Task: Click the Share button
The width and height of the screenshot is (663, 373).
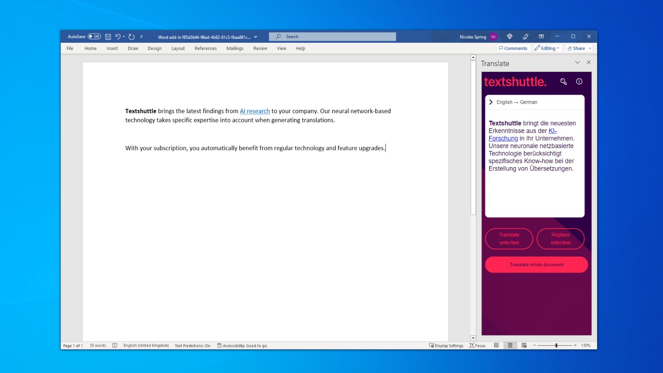Action: (x=576, y=48)
